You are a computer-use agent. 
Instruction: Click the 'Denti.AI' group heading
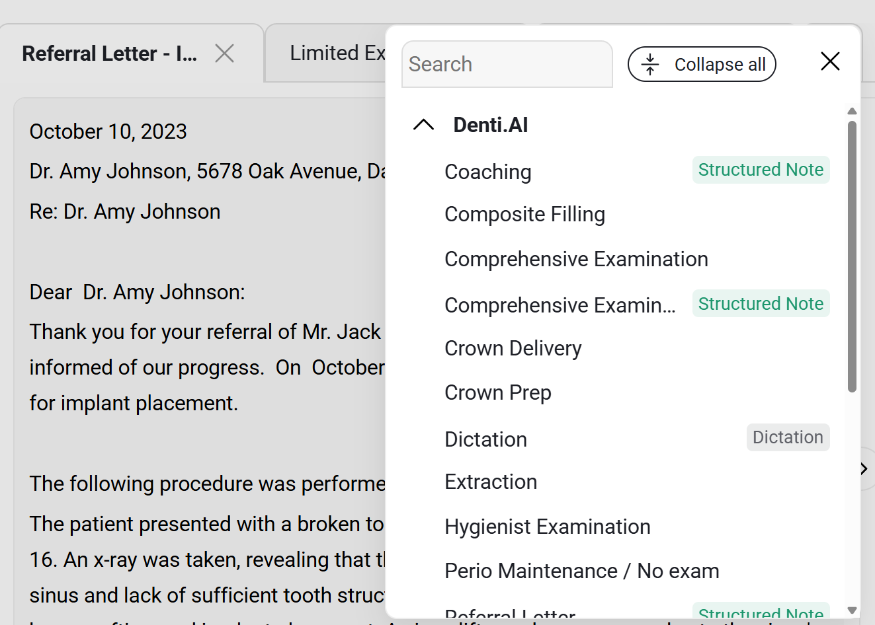tap(490, 125)
